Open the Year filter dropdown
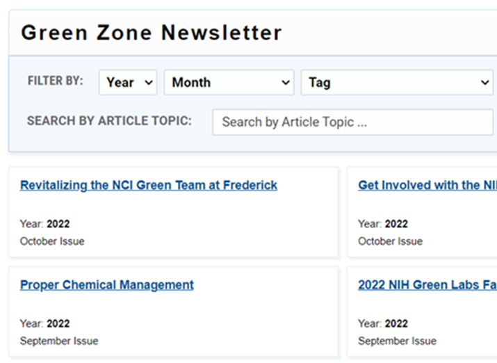 (128, 83)
